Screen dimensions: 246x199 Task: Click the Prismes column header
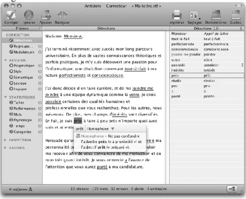coord(22,28)
